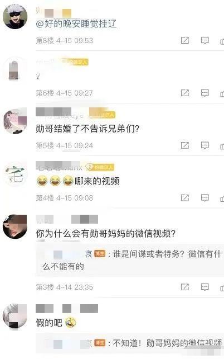
Task: Open blogger reply starting 不知道
Action: [x=130, y=343]
